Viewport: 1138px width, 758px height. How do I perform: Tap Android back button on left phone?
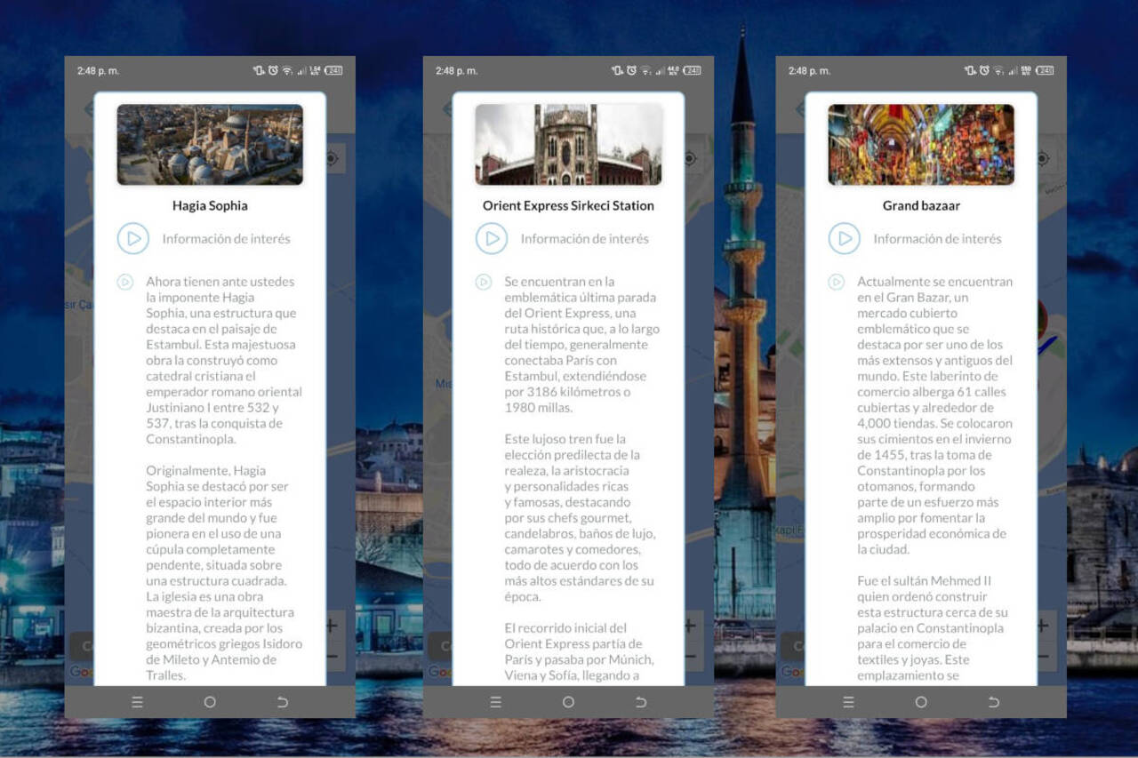[283, 702]
